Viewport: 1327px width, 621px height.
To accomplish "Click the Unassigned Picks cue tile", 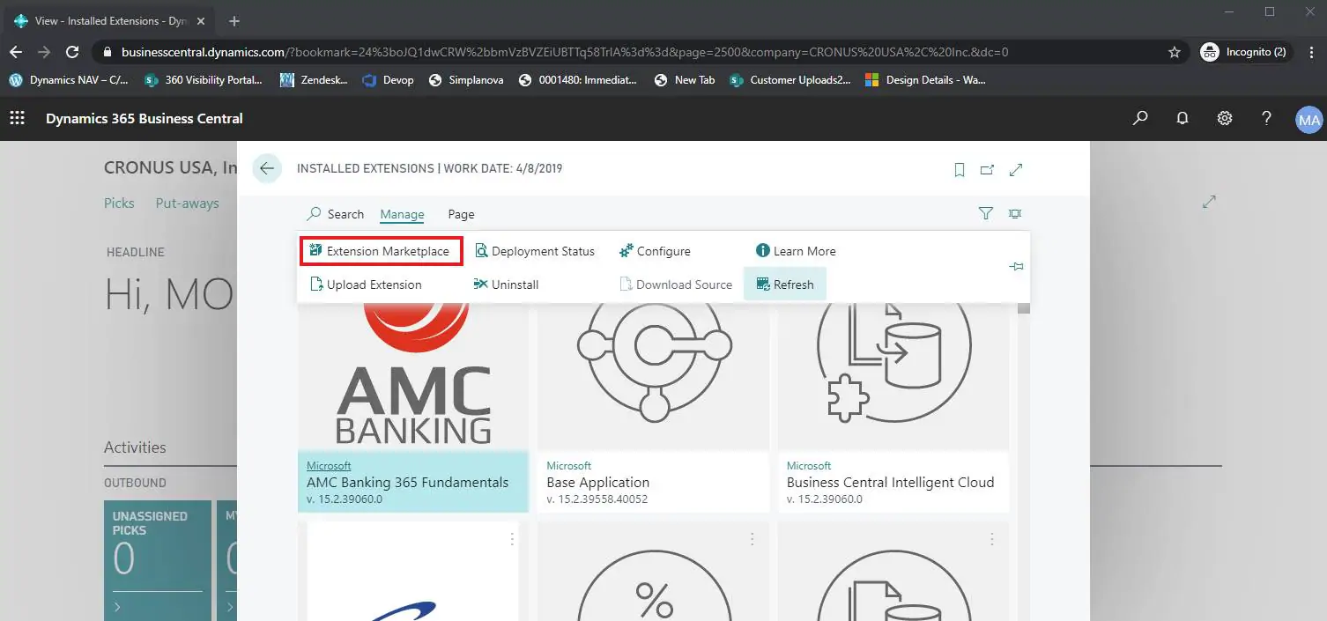I will (158, 560).
